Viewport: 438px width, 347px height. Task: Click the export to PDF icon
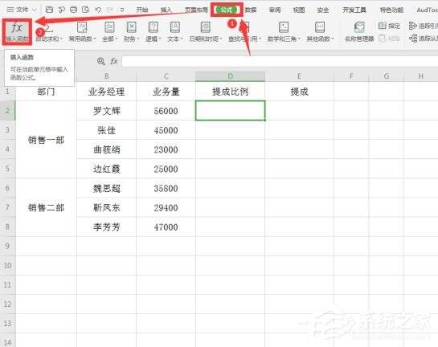(x=61, y=10)
